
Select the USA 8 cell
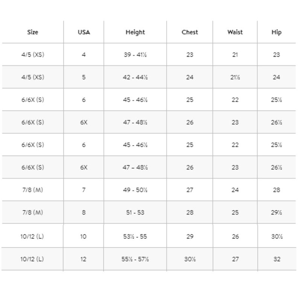coord(84,212)
